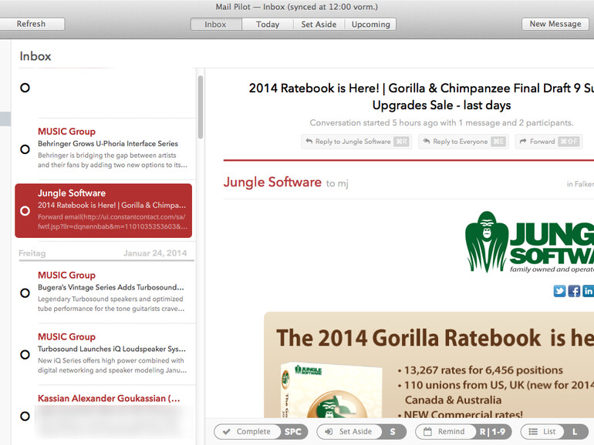Click Complete action button
Viewport: 594px width, 445px height.
click(x=261, y=431)
